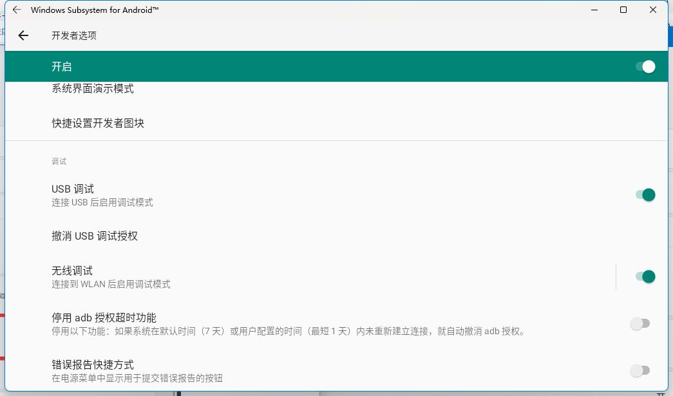The height and width of the screenshot is (396, 673).
Task: Click the Windows Subsystem for Android title
Action: (95, 10)
